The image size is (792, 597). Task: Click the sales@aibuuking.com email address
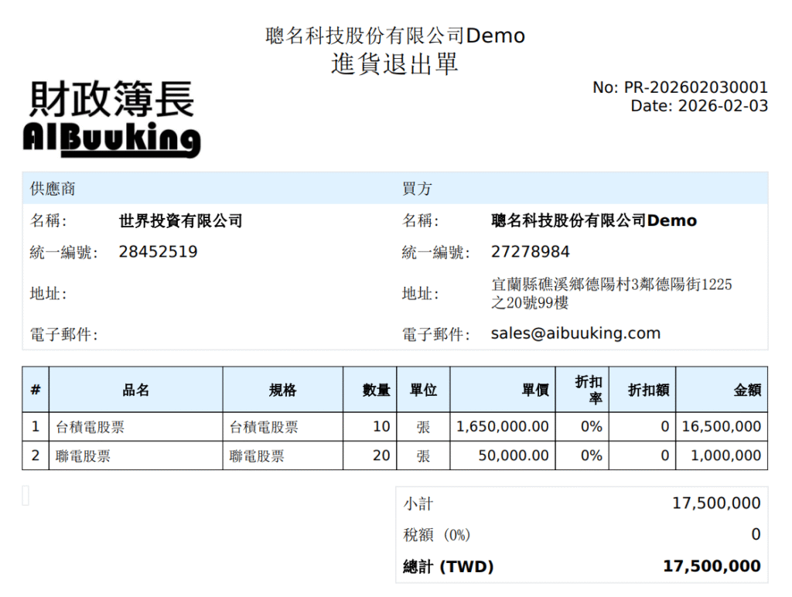tap(575, 333)
